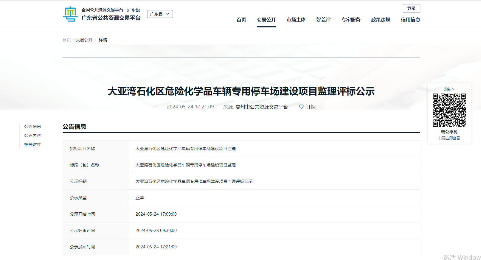Click the 广东省公共资源交易平台 site title
The width and height of the screenshot is (481, 260).
coord(111,18)
